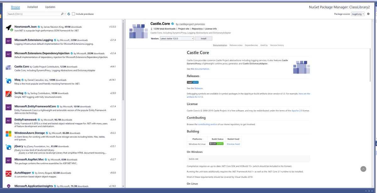Open package source settings gear
This screenshot has width=377, height=193.
[369, 14]
